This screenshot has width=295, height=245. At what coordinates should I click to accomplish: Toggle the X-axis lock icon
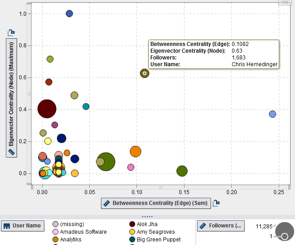click(x=216, y=203)
